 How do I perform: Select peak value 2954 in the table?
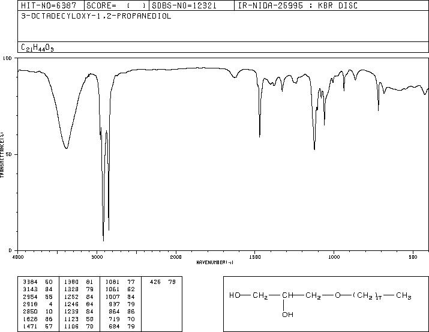[x=30, y=297]
